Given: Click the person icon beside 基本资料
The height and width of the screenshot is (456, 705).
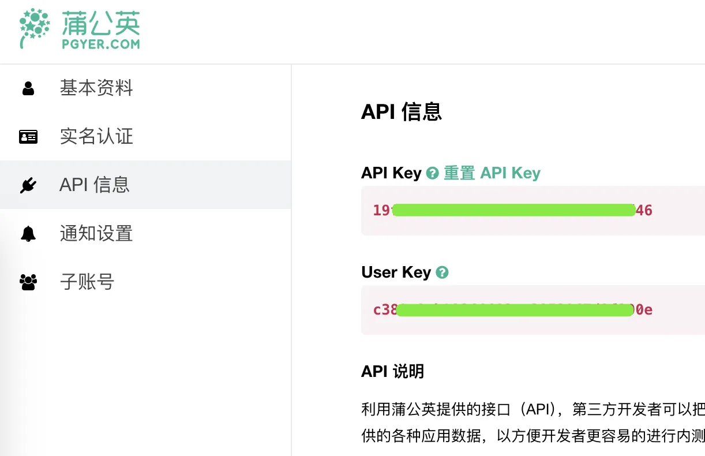Looking at the screenshot, I should tap(28, 88).
